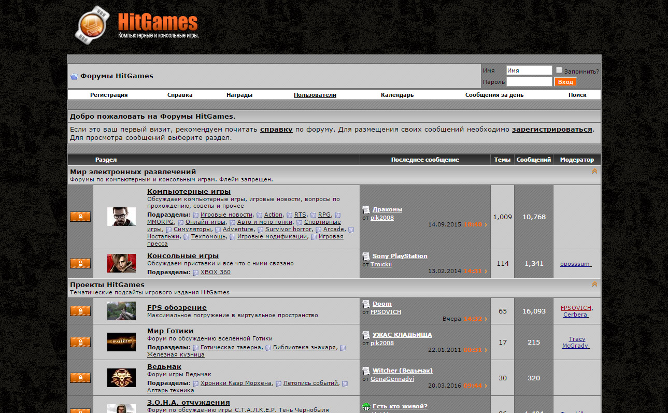
Task: Click the post icon next to Драконы
Action: coord(366,210)
